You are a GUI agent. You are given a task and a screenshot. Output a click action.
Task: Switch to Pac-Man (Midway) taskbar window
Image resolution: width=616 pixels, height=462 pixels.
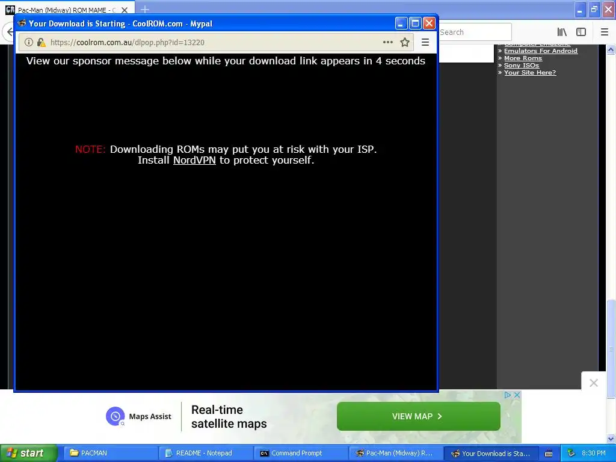pos(396,453)
